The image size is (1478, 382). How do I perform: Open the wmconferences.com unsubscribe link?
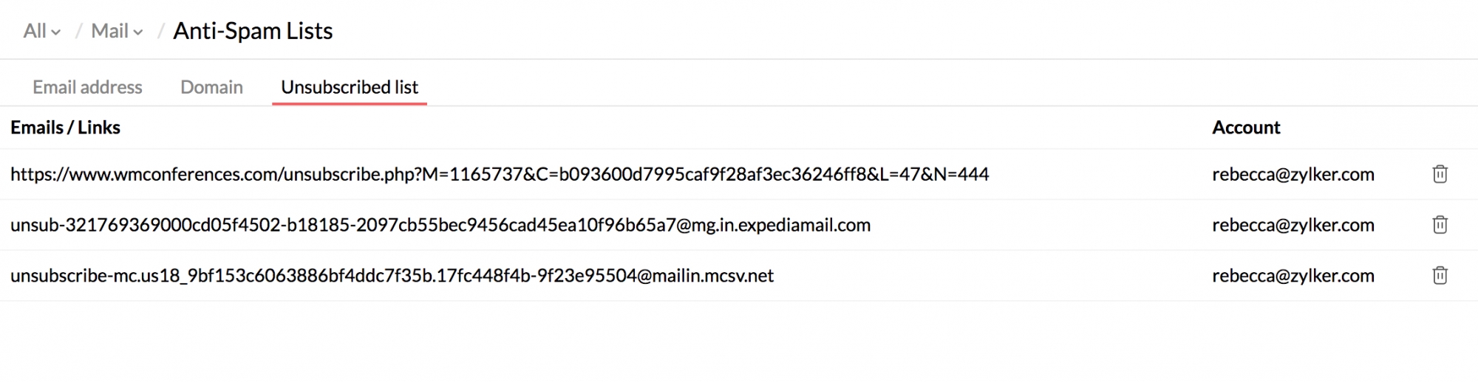point(500,174)
